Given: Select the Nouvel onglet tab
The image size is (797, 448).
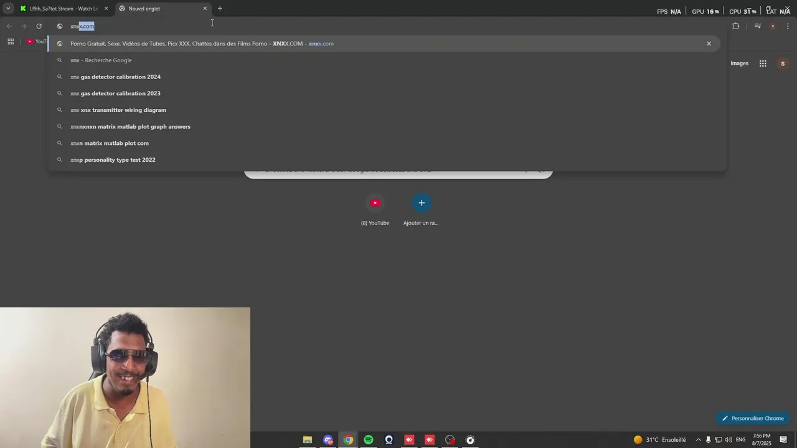Looking at the screenshot, I should 164,9.
